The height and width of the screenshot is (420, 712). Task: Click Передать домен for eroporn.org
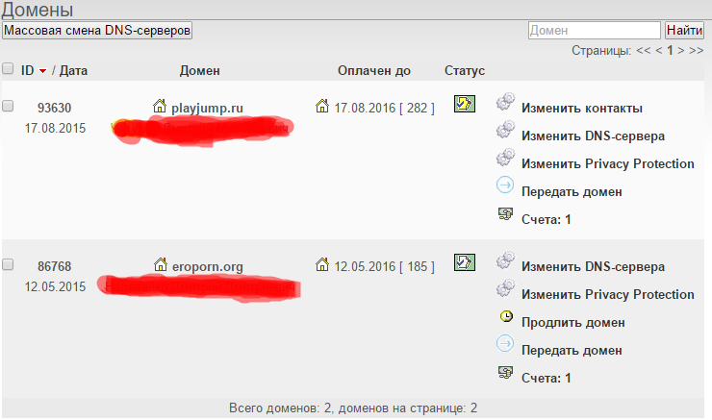572,350
